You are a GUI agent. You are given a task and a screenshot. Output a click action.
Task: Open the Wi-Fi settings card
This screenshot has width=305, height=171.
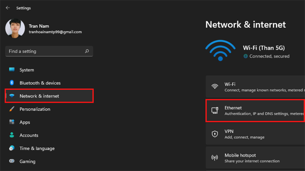[x=255, y=87]
